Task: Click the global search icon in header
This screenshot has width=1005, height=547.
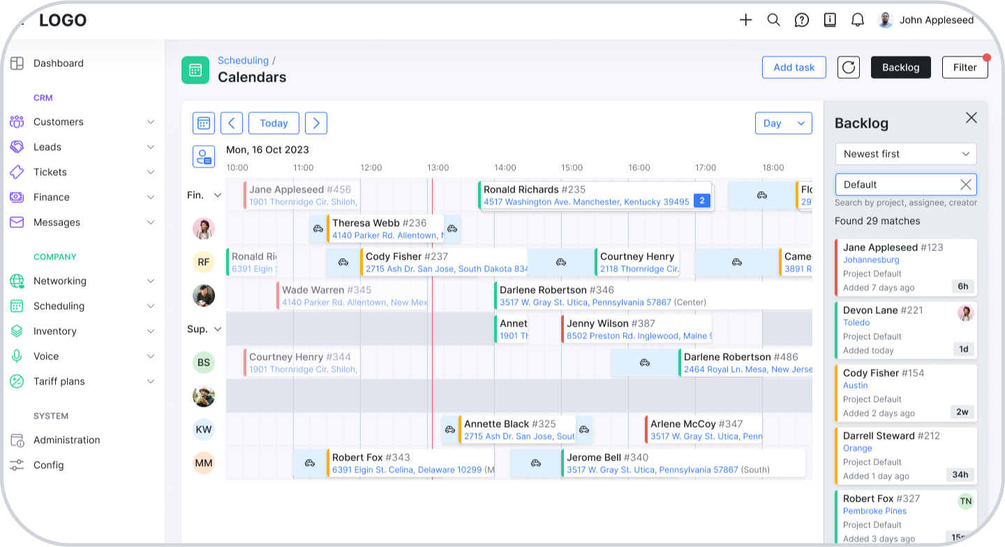Action: tap(773, 20)
